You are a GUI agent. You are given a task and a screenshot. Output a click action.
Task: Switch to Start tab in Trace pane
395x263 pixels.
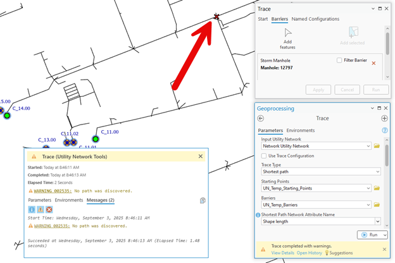263,19
